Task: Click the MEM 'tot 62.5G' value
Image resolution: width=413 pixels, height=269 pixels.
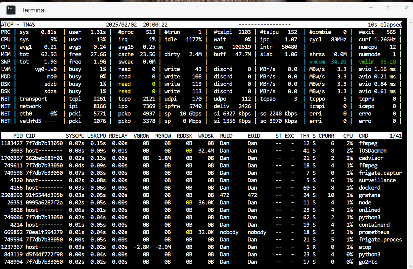Action: pyautogui.click(x=38, y=54)
